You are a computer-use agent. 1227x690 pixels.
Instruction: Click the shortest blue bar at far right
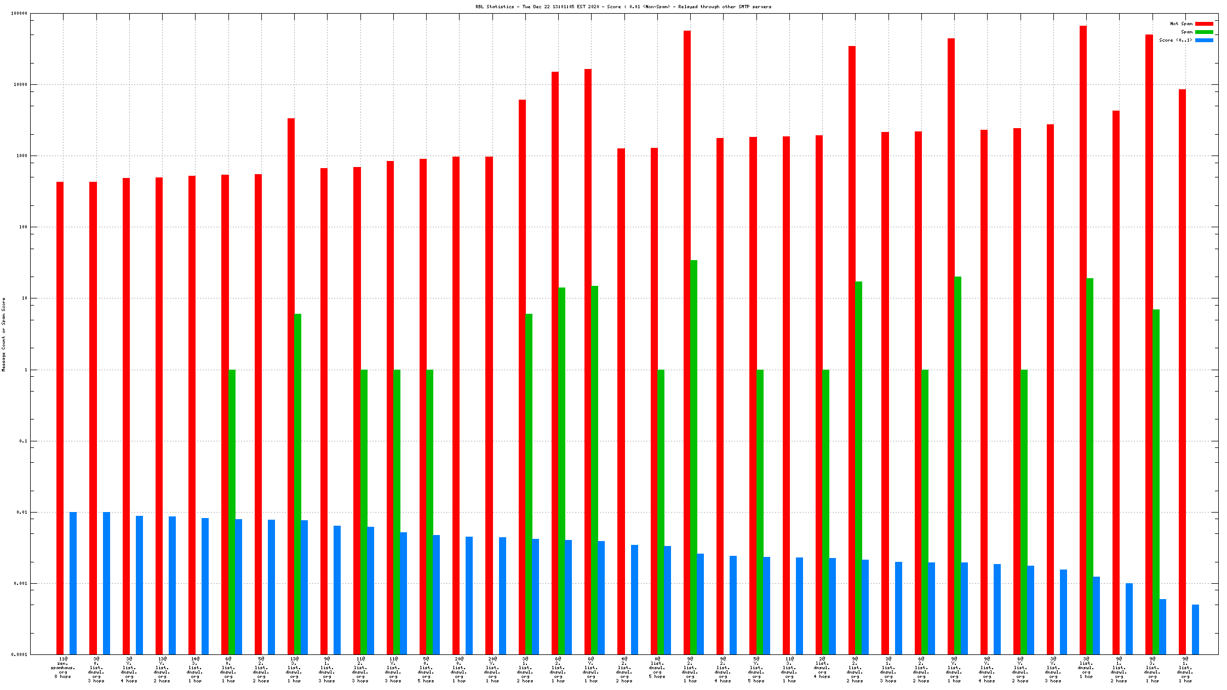point(1195,629)
